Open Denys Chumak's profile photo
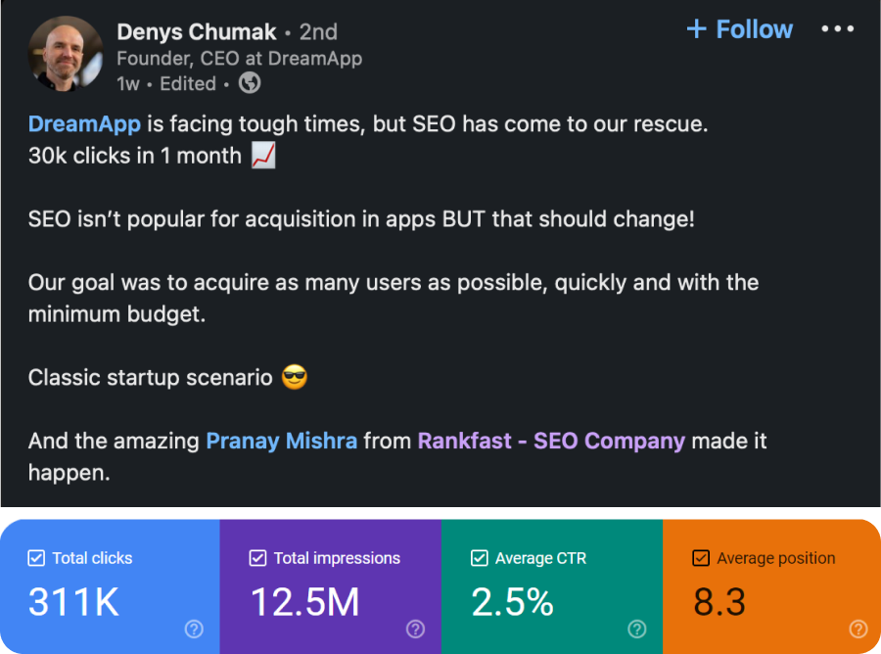Viewport: 881px width, 654px height. tap(66, 54)
